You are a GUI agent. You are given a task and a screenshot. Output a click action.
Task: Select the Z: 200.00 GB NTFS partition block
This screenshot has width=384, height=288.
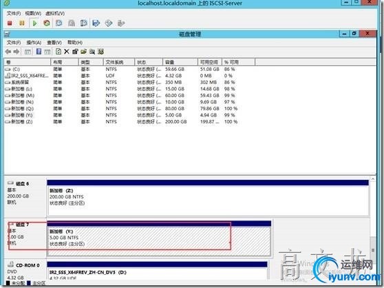pyautogui.click(x=208, y=198)
